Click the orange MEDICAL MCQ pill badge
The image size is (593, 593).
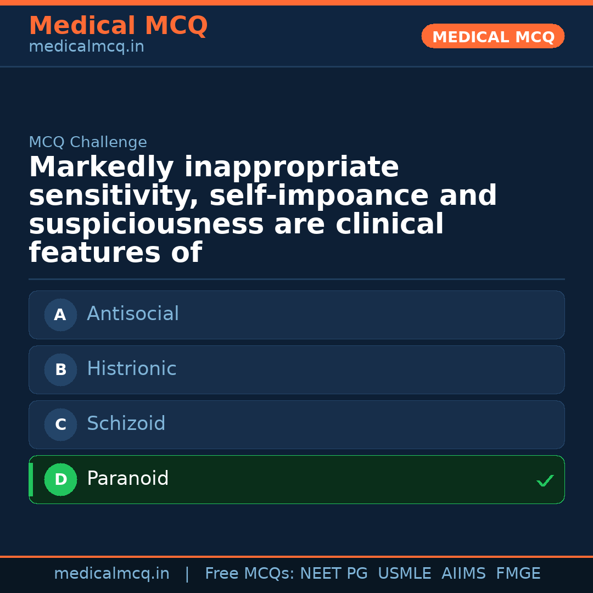[493, 36]
